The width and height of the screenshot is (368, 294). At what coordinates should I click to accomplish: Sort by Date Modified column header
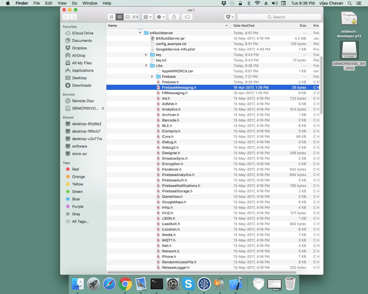pyautogui.click(x=256, y=26)
